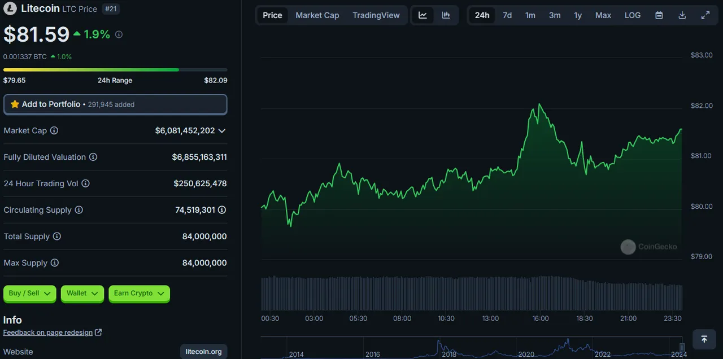
Task: Show 24 Hour Trading Vol info icon
Action: pyautogui.click(x=85, y=183)
